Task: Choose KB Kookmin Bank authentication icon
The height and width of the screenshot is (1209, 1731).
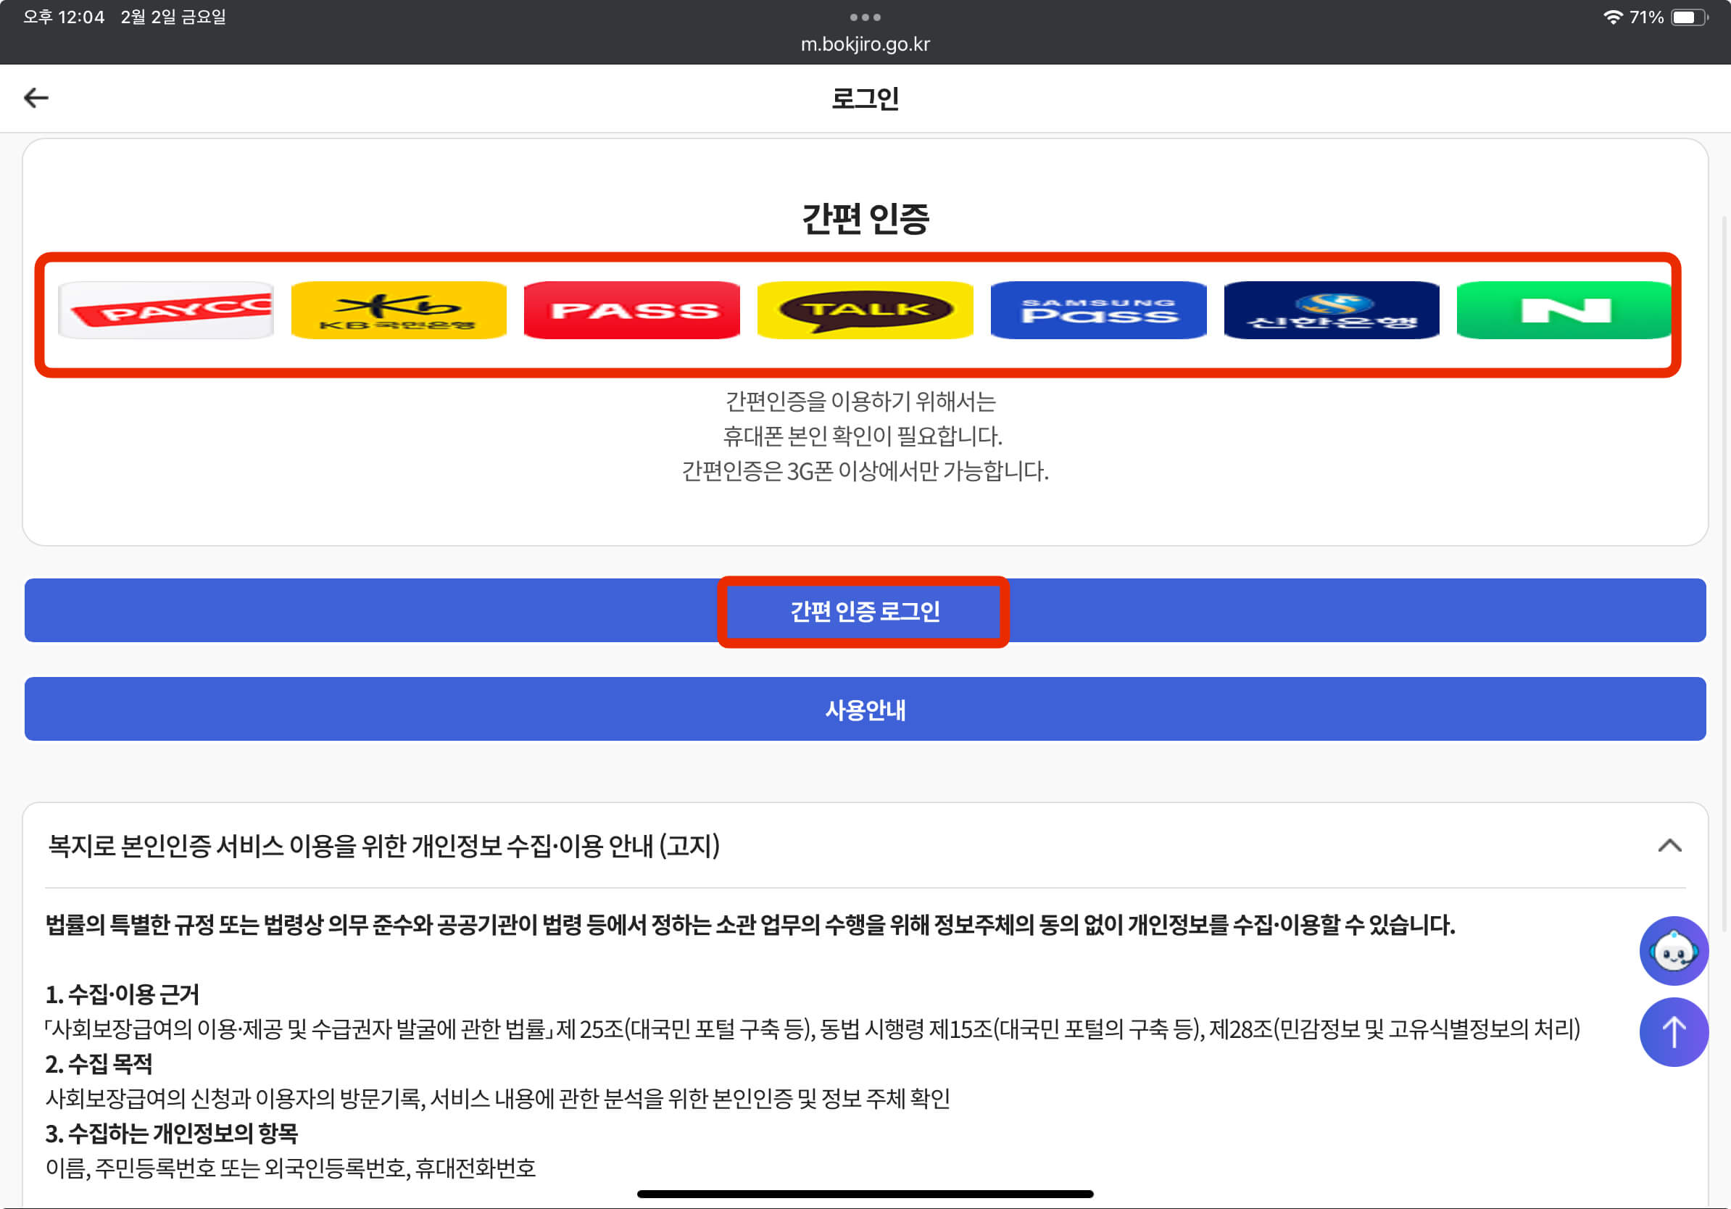Action: (399, 309)
